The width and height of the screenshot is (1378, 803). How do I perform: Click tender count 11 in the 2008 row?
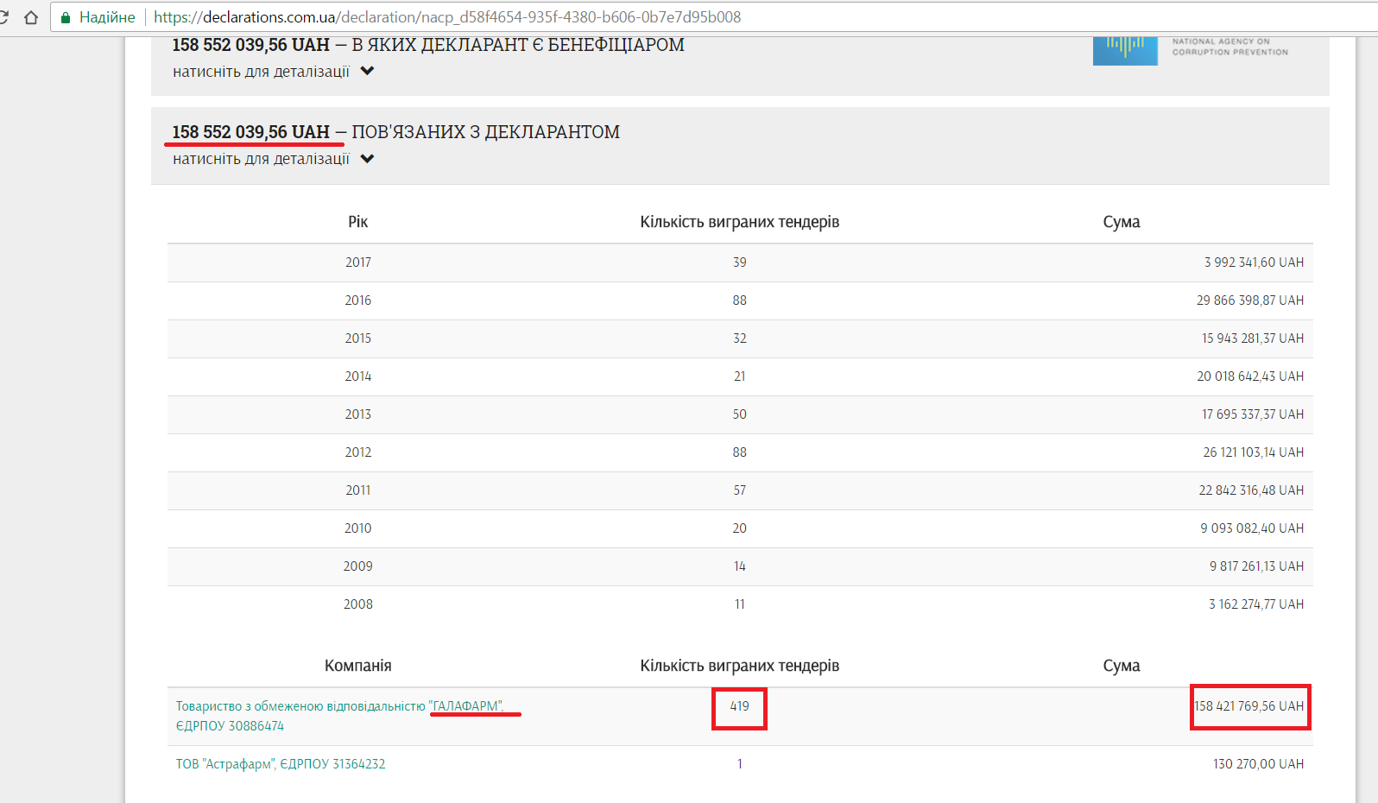(x=739, y=604)
